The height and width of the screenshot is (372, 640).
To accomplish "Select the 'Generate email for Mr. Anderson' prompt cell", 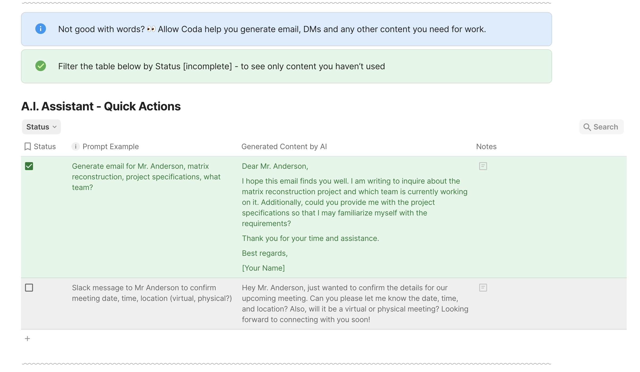I will point(146,177).
